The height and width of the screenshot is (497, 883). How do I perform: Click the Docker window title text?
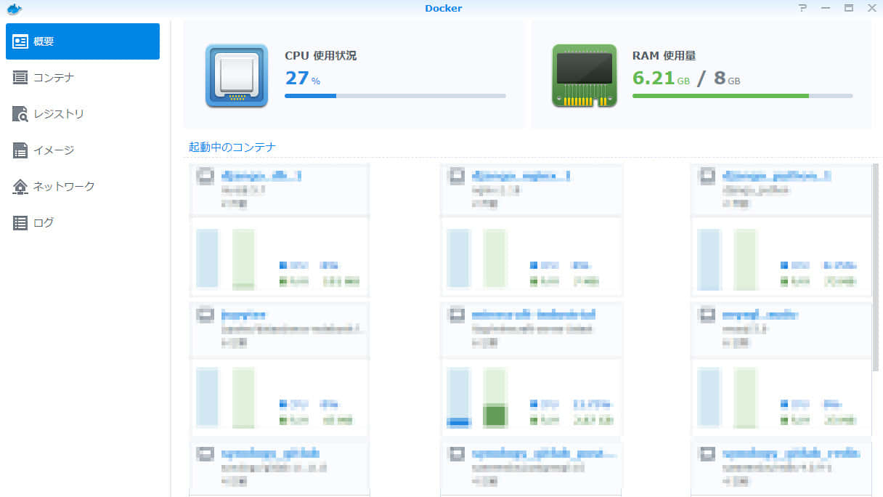pyautogui.click(x=444, y=8)
